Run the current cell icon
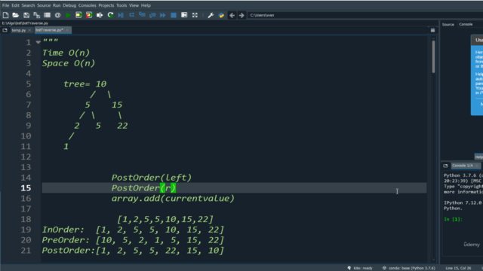Image resolution: width=483 pixels, height=271 pixels. [78, 15]
